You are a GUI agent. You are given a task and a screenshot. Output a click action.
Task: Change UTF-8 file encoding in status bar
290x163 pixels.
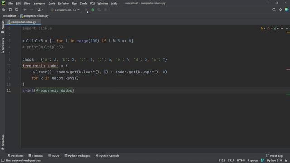(241, 160)
